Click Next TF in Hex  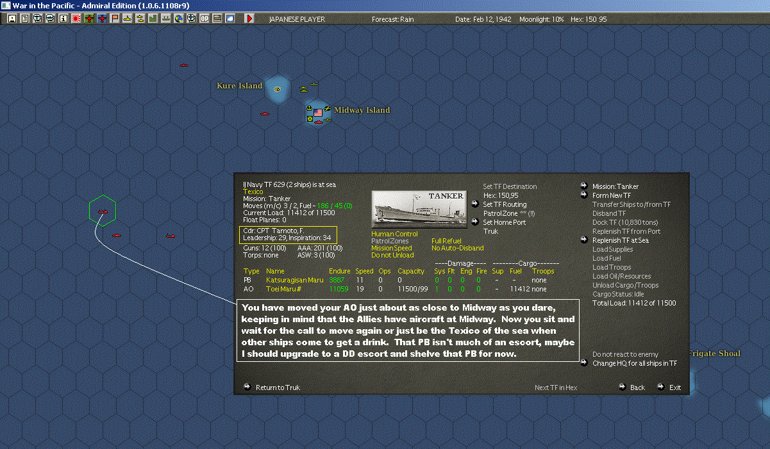556,388
